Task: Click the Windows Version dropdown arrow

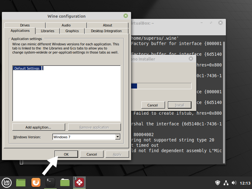Action: 117,137
